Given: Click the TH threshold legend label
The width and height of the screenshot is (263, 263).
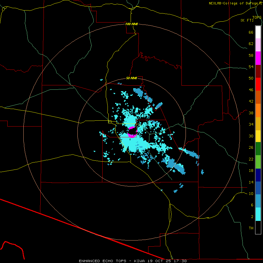Looking at the screenshot, I should (251, 228).
